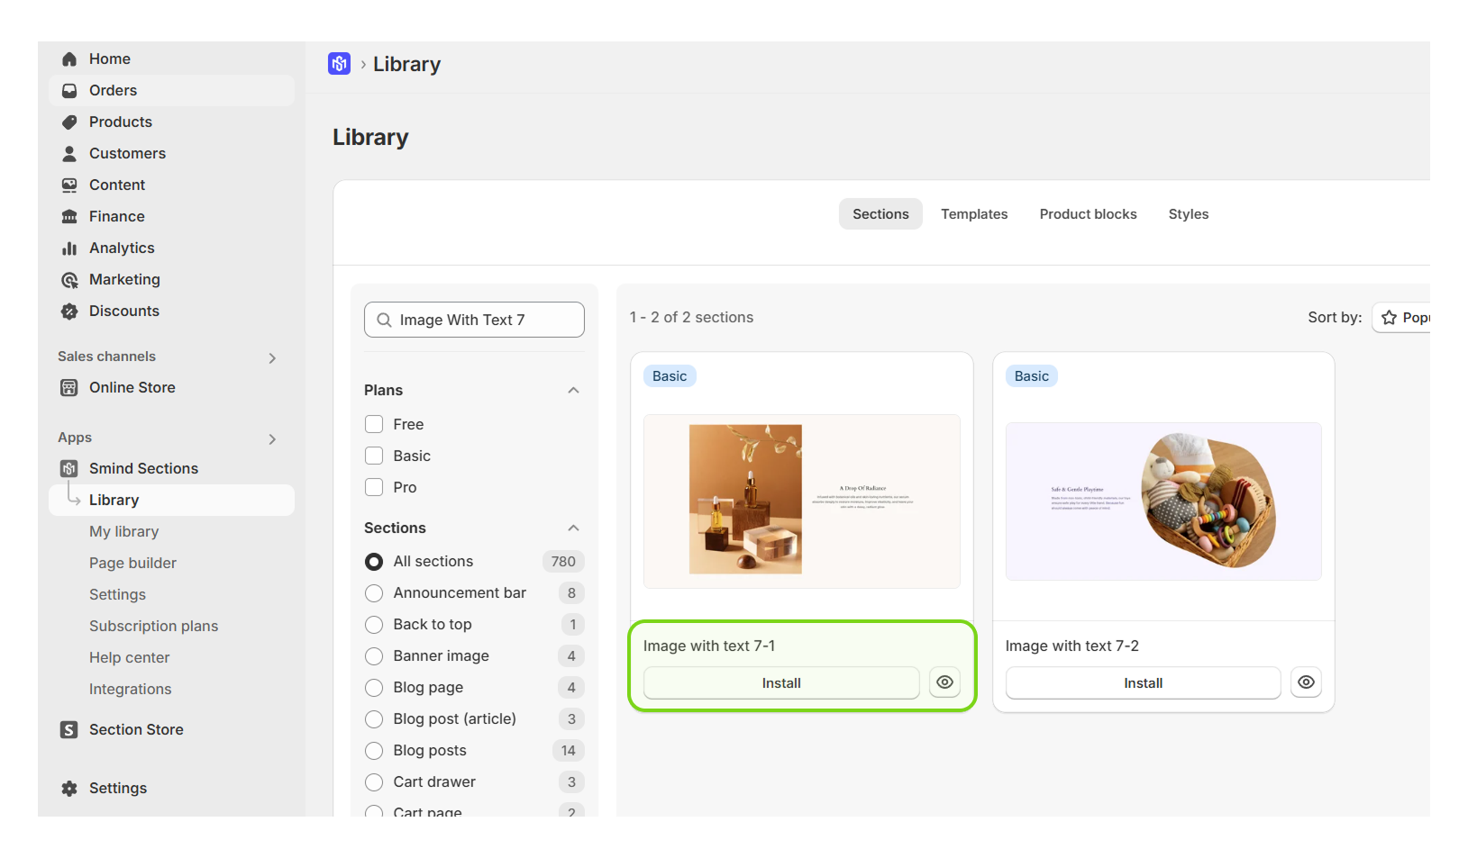Check the Pro plan filter
The width and height of the screenshot is (1468, 858).
pos(374,487)
